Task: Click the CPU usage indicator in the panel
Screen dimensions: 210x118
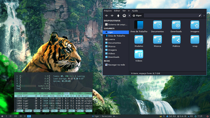Action: point(162,116)
